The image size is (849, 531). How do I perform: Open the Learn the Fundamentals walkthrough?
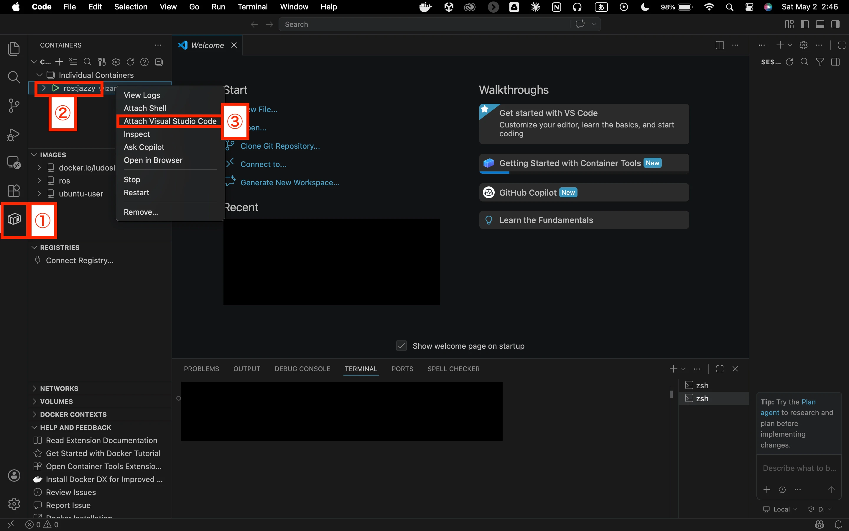[x=584, y=220]
